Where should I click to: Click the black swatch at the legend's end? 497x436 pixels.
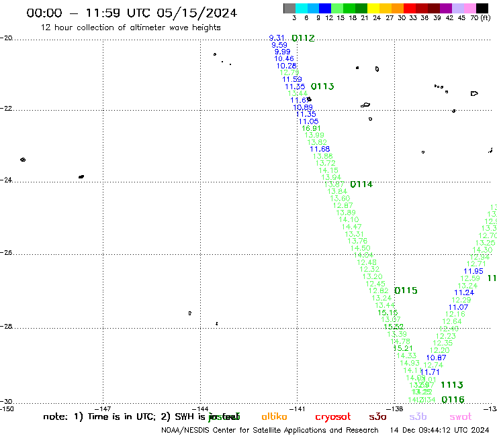pos(482,8)
